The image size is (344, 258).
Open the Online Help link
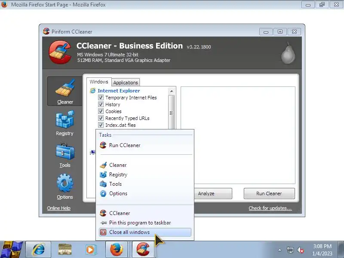click(x=58, y=208)
